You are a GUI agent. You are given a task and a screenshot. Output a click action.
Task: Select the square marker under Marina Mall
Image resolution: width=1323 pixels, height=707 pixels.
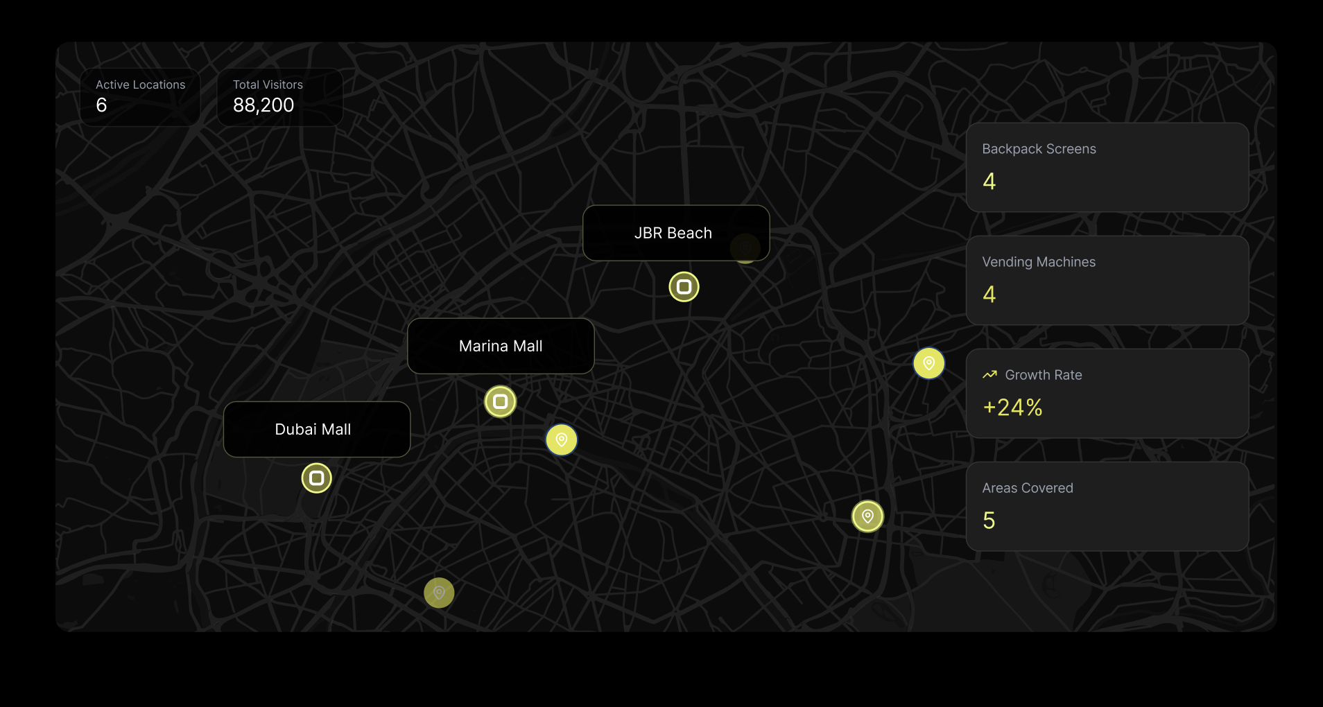(500, 401)
